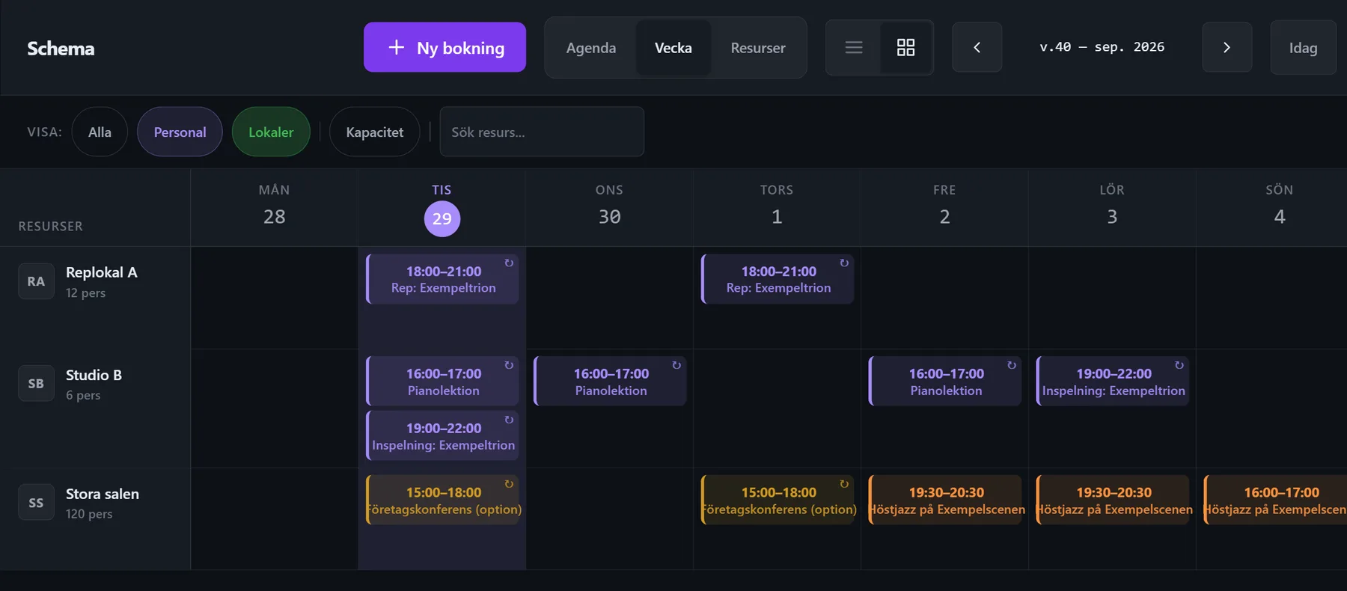Click recurring icon on Thursday Replokal A rehearsal
The height and width of the screenshot is (591, 1347).
(x=844, y=263)
